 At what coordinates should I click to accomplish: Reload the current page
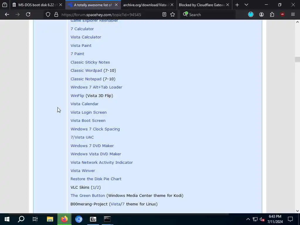coord(28,14)
